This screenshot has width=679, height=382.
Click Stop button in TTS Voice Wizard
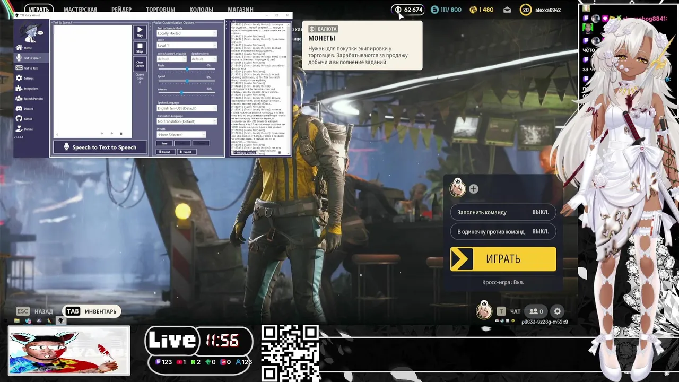point(140,48)
